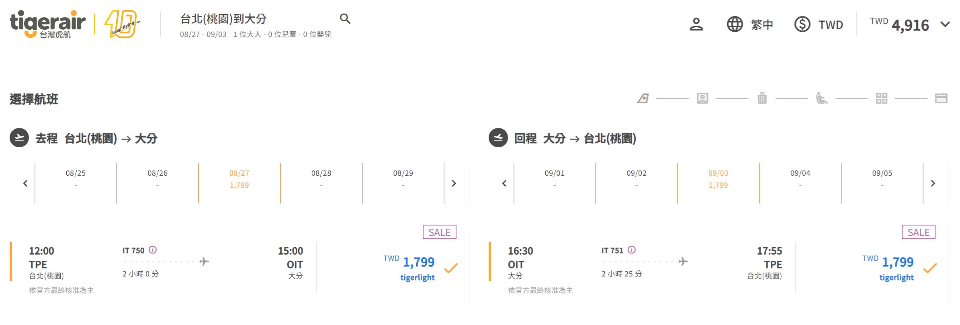
Task: Expand the TWD 4,916 total price dropdown
Action: (x=945, y=24)
